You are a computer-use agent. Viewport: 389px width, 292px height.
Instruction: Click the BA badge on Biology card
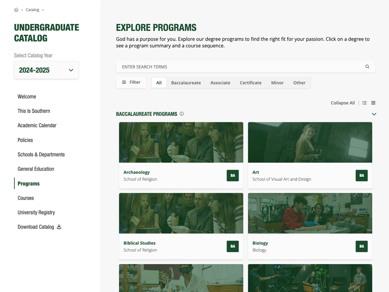click(362, 246)
